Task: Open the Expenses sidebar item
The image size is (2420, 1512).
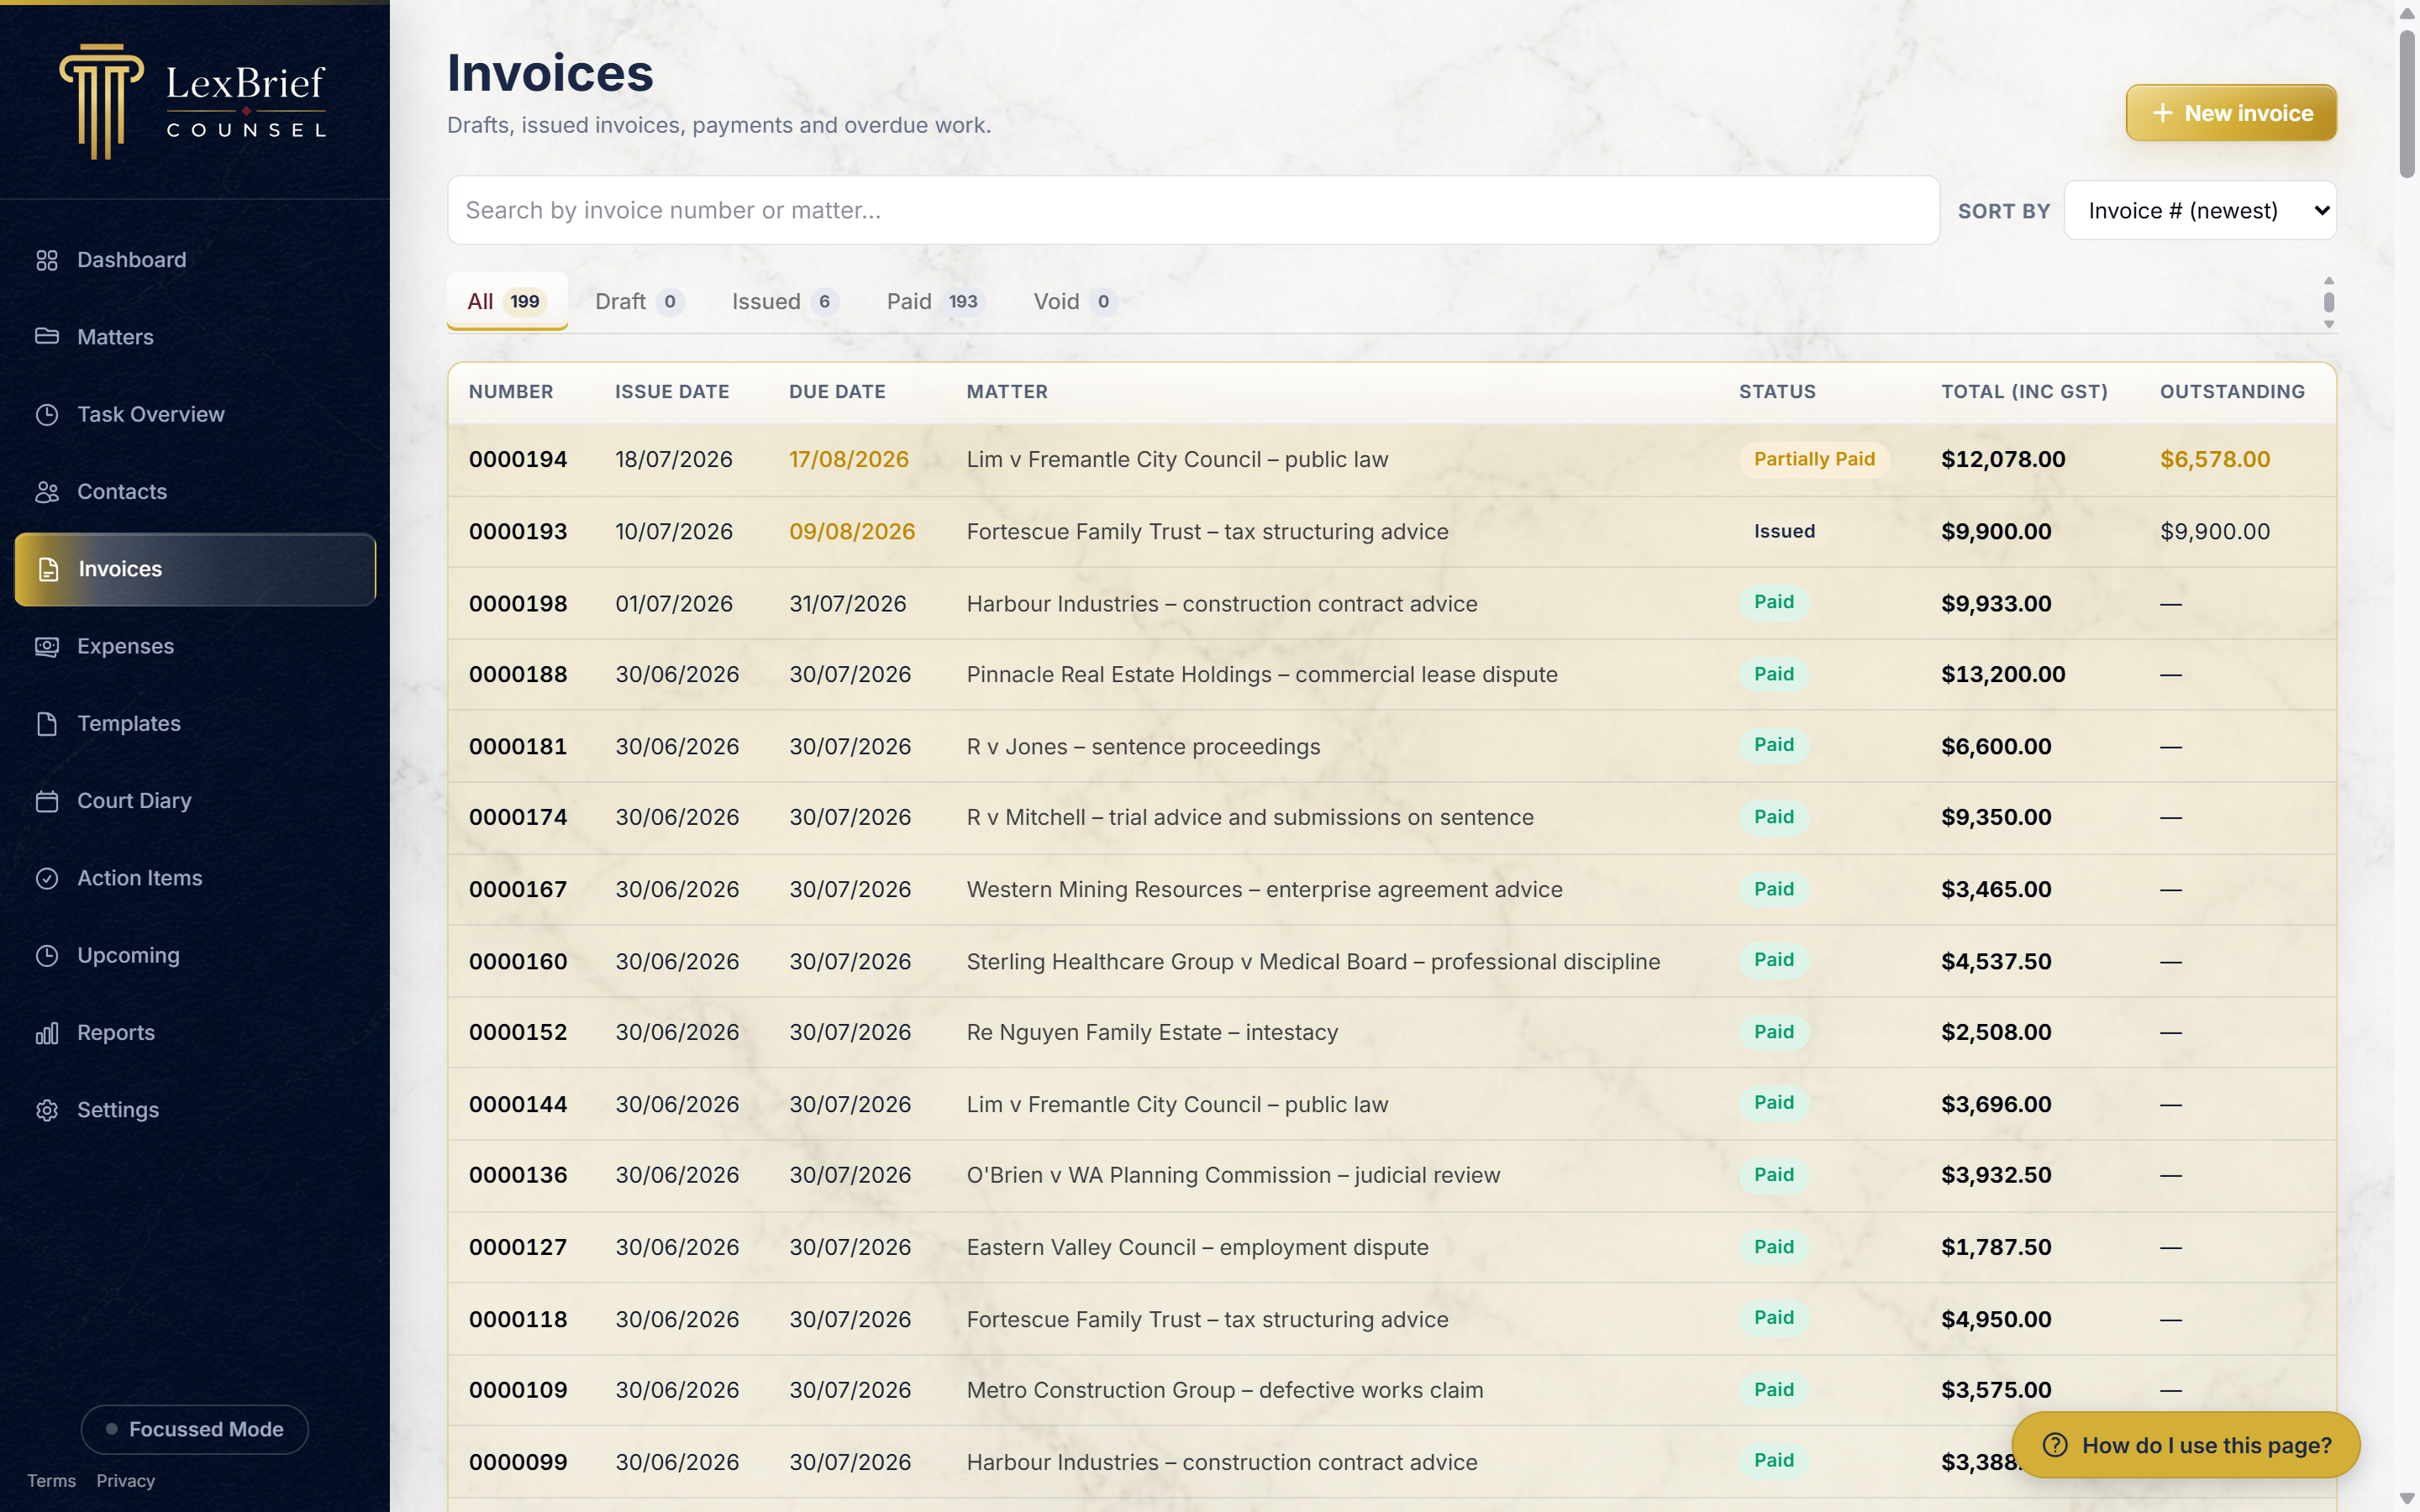Action: pos(195,646)
